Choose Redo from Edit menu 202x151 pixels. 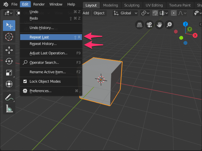click(51, 18)
